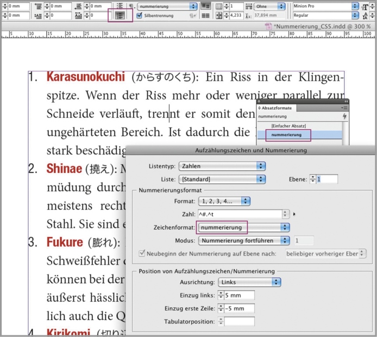Click the number of columns field

coord(236,7)
